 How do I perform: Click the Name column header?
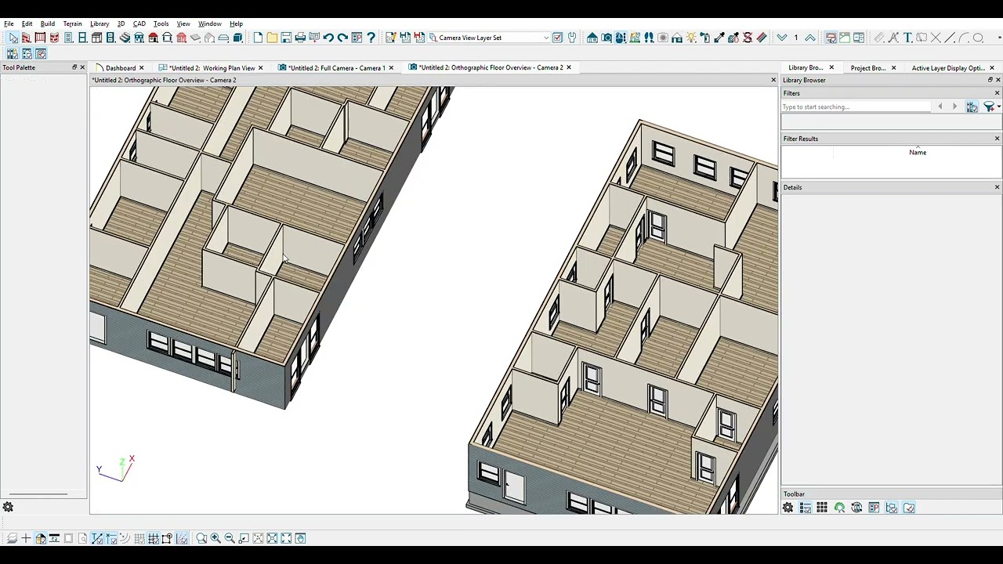coord(918,153)
